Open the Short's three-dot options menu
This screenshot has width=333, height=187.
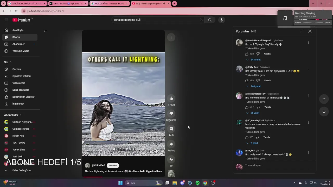click(x=171, y=37)
